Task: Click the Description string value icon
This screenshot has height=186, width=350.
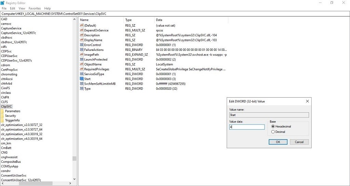Action: [x=81, y=35]
